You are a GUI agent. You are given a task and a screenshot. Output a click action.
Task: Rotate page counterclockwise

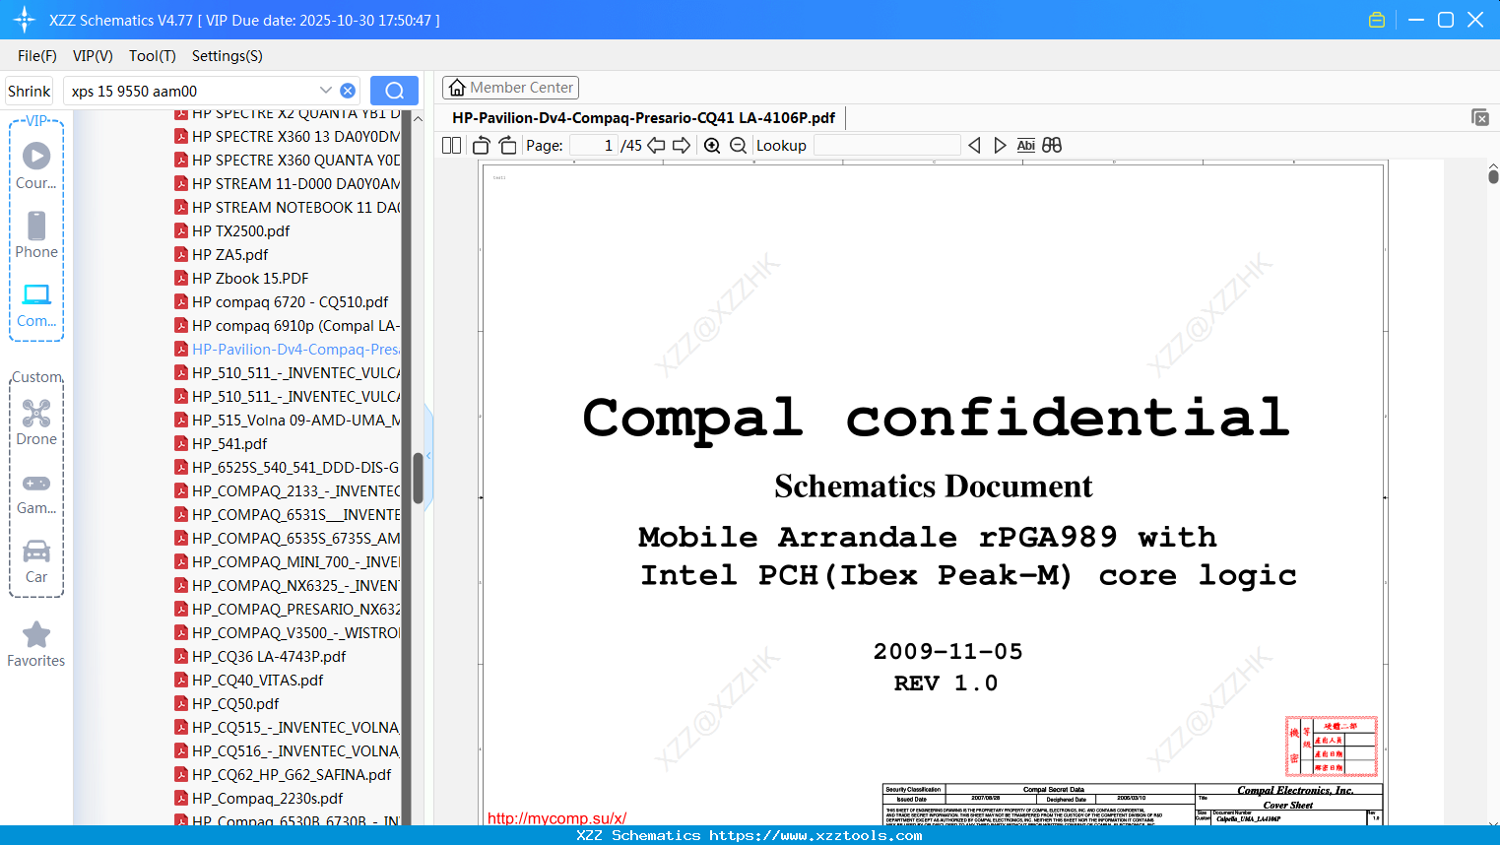click(x=481, y=146)
